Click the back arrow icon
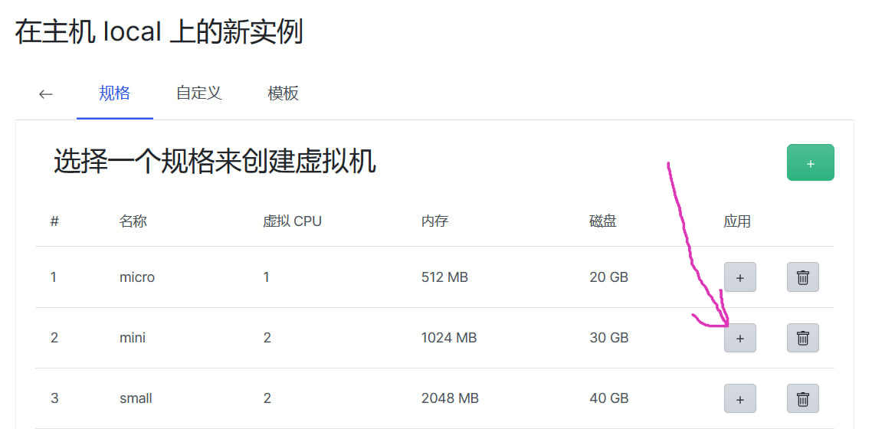 click(46, 94)
